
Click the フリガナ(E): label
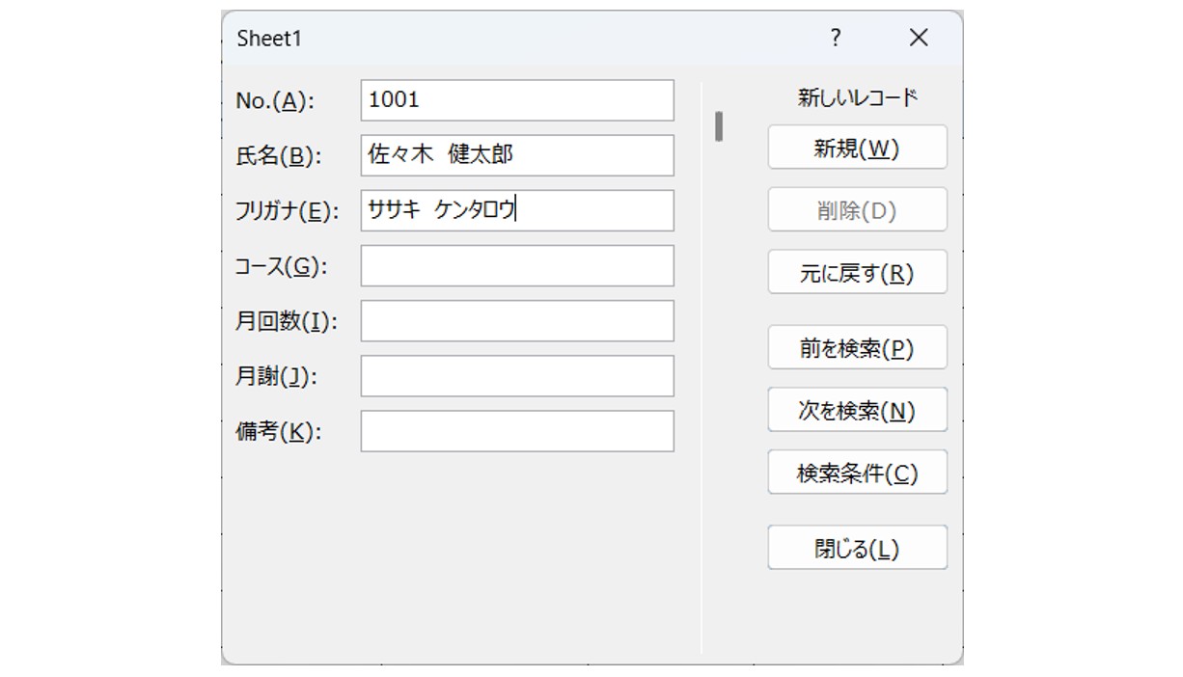(288, 211)
